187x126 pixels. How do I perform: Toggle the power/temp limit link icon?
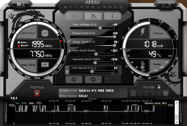coord(69,41)
